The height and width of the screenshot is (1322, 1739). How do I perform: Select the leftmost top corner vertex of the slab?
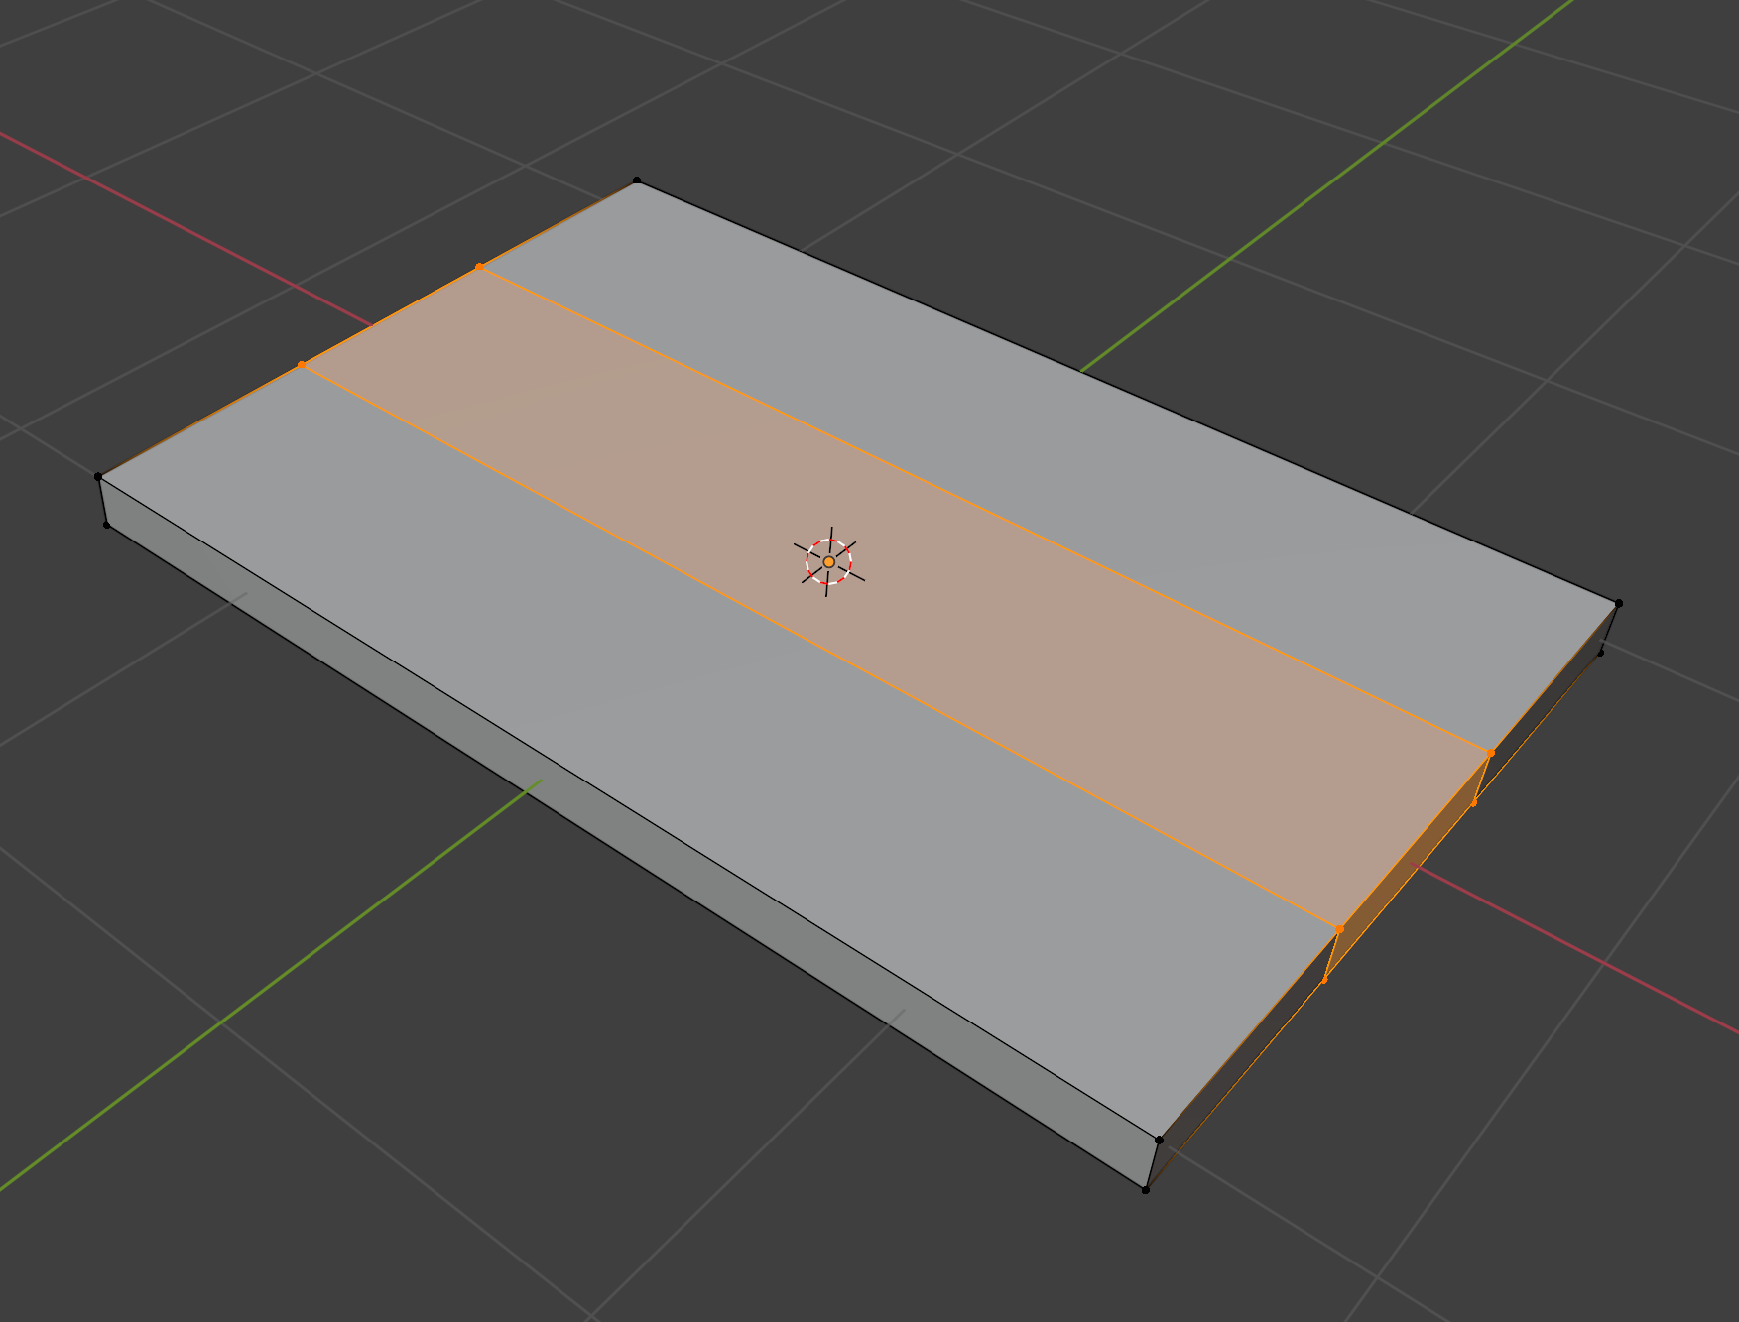[98, 477]
